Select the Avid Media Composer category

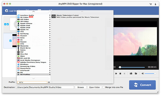pos(34,60)
